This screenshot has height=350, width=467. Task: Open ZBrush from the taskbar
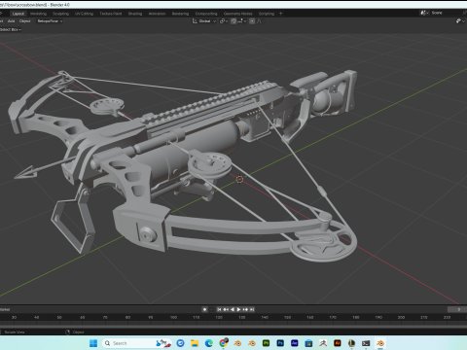pyautogui.click(x=323, y=343)
